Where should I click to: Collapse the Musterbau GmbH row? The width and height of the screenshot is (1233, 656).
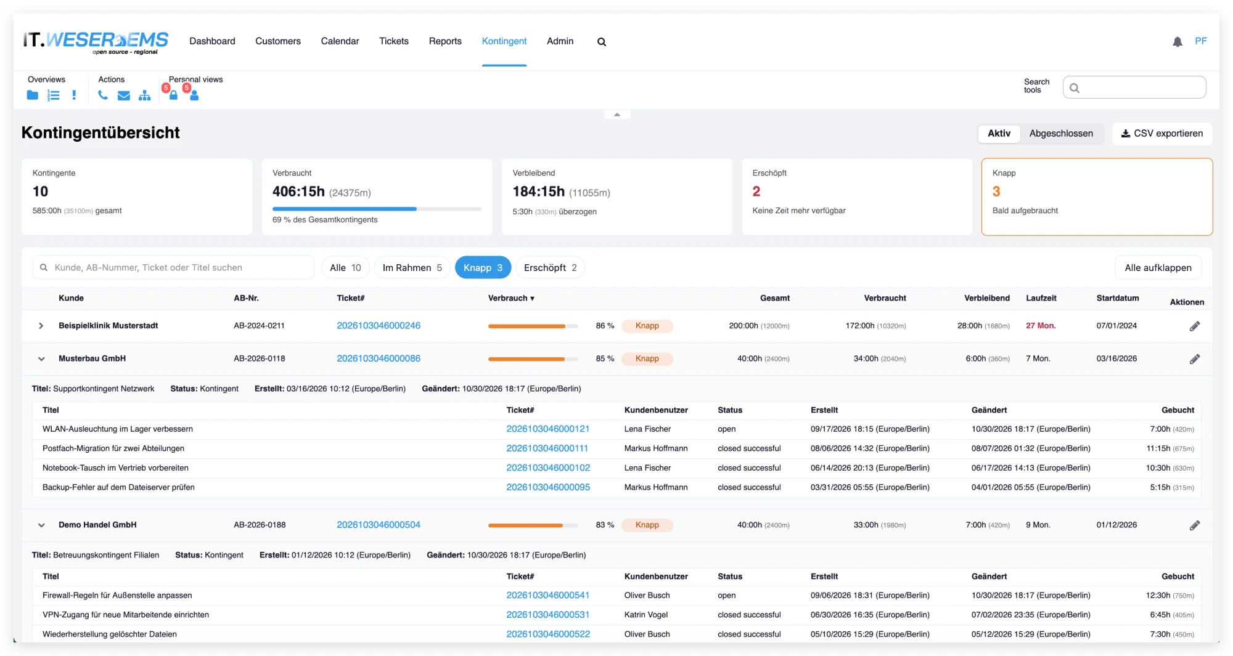coord(41,358)
